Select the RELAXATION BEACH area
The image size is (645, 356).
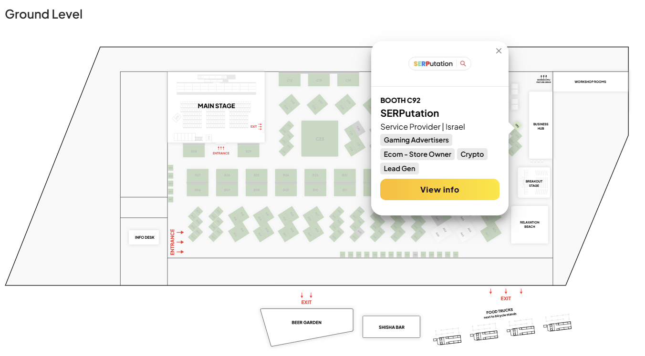530,224
